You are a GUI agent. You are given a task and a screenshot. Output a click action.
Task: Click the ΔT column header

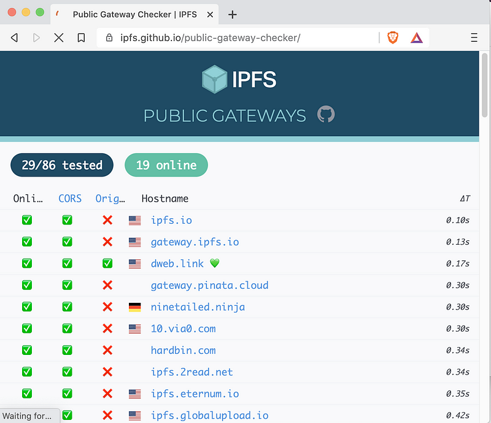tap(465, 199)
